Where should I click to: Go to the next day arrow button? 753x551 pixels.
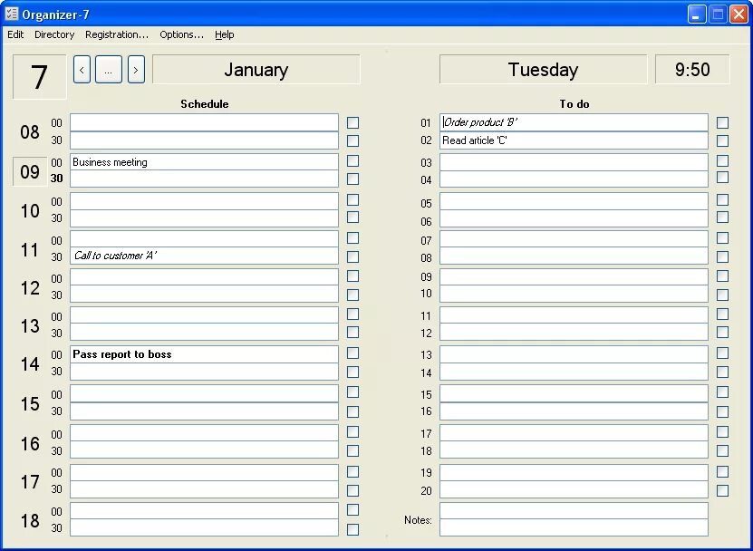click(136, 70)
